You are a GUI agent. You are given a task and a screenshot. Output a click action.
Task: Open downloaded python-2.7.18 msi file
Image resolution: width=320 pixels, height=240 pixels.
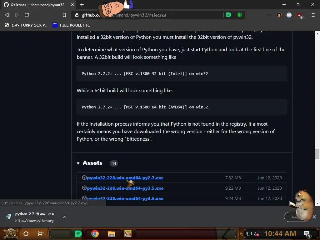pyautogui.click(x=34, y=217)
